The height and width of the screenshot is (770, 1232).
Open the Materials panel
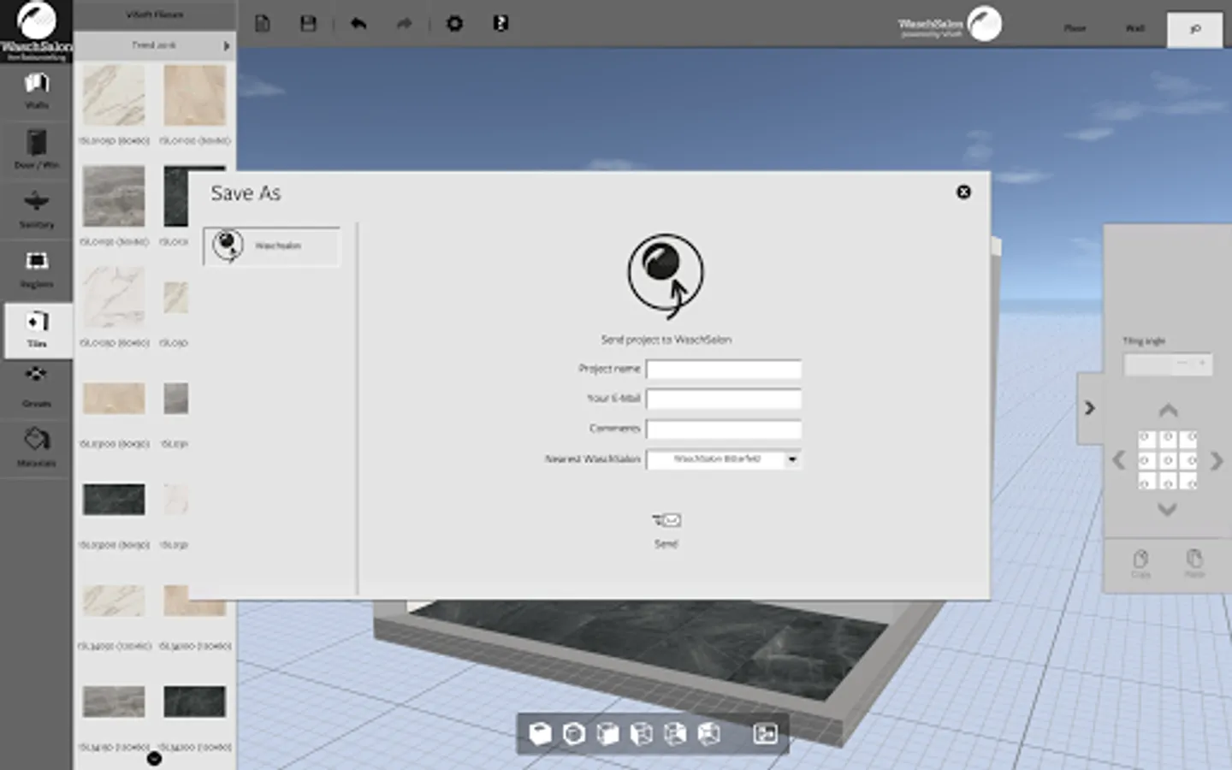click(x=36, y=447)
